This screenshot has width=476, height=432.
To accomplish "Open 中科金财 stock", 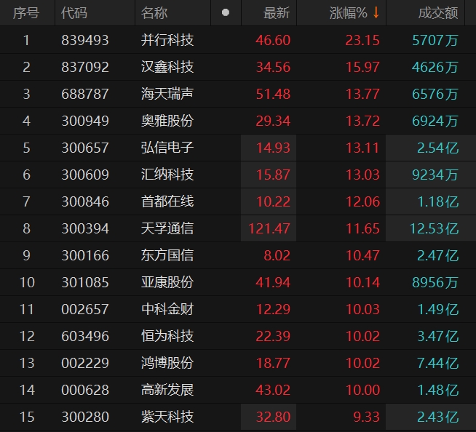I will pyautogui.click(x=167, y=309).
